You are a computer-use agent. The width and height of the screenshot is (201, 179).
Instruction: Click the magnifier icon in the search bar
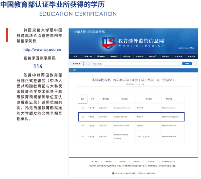point(89,64)
